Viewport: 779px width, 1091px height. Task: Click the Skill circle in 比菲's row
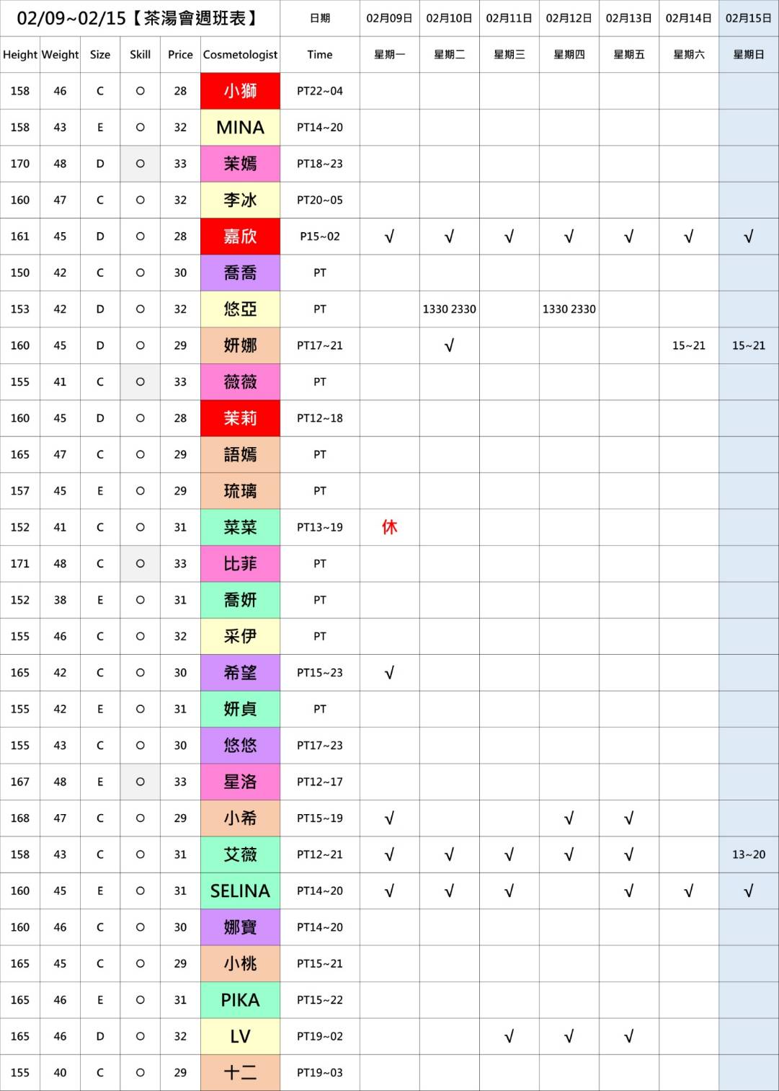click(x=140, y=564)
